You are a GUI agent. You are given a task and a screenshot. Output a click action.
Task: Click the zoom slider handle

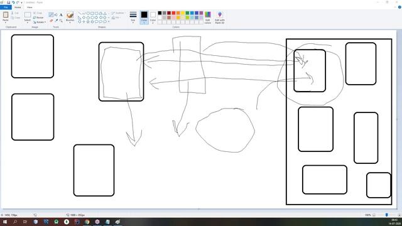(387, 215)
